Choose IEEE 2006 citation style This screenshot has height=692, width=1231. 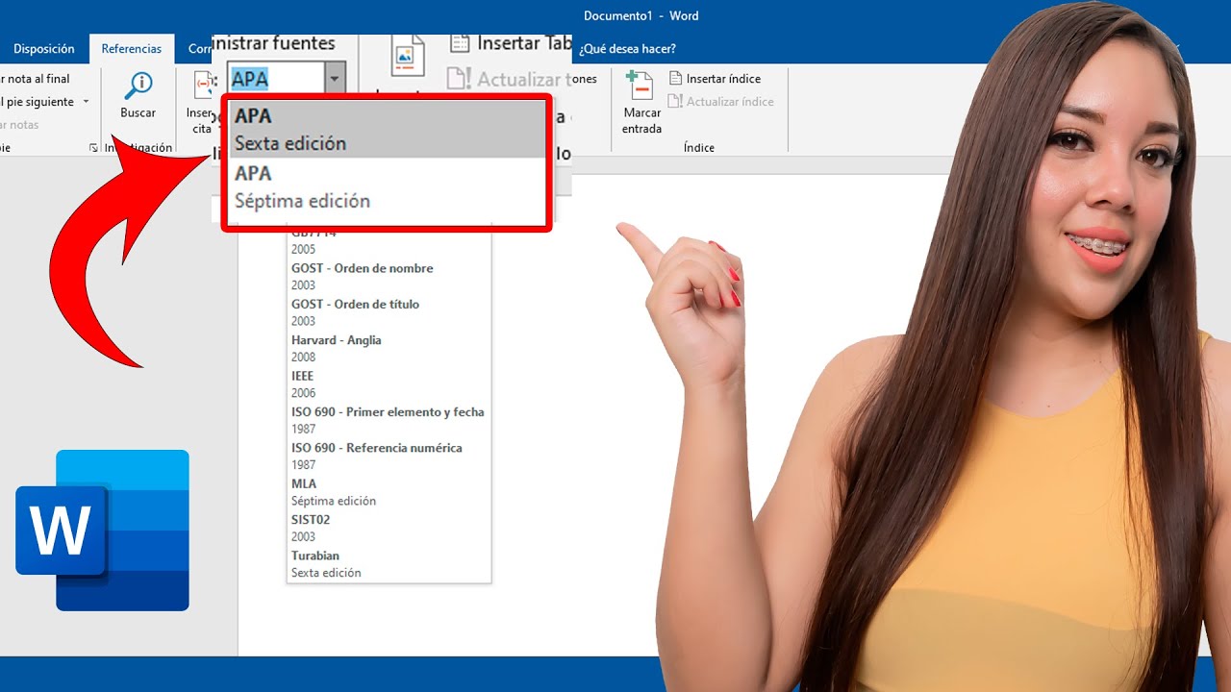point(389,383)
